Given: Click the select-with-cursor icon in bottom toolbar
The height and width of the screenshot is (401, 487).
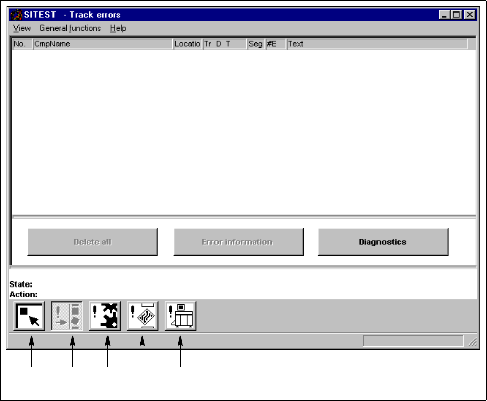Looking at the screenshot, I should click(x=29, y=316).
